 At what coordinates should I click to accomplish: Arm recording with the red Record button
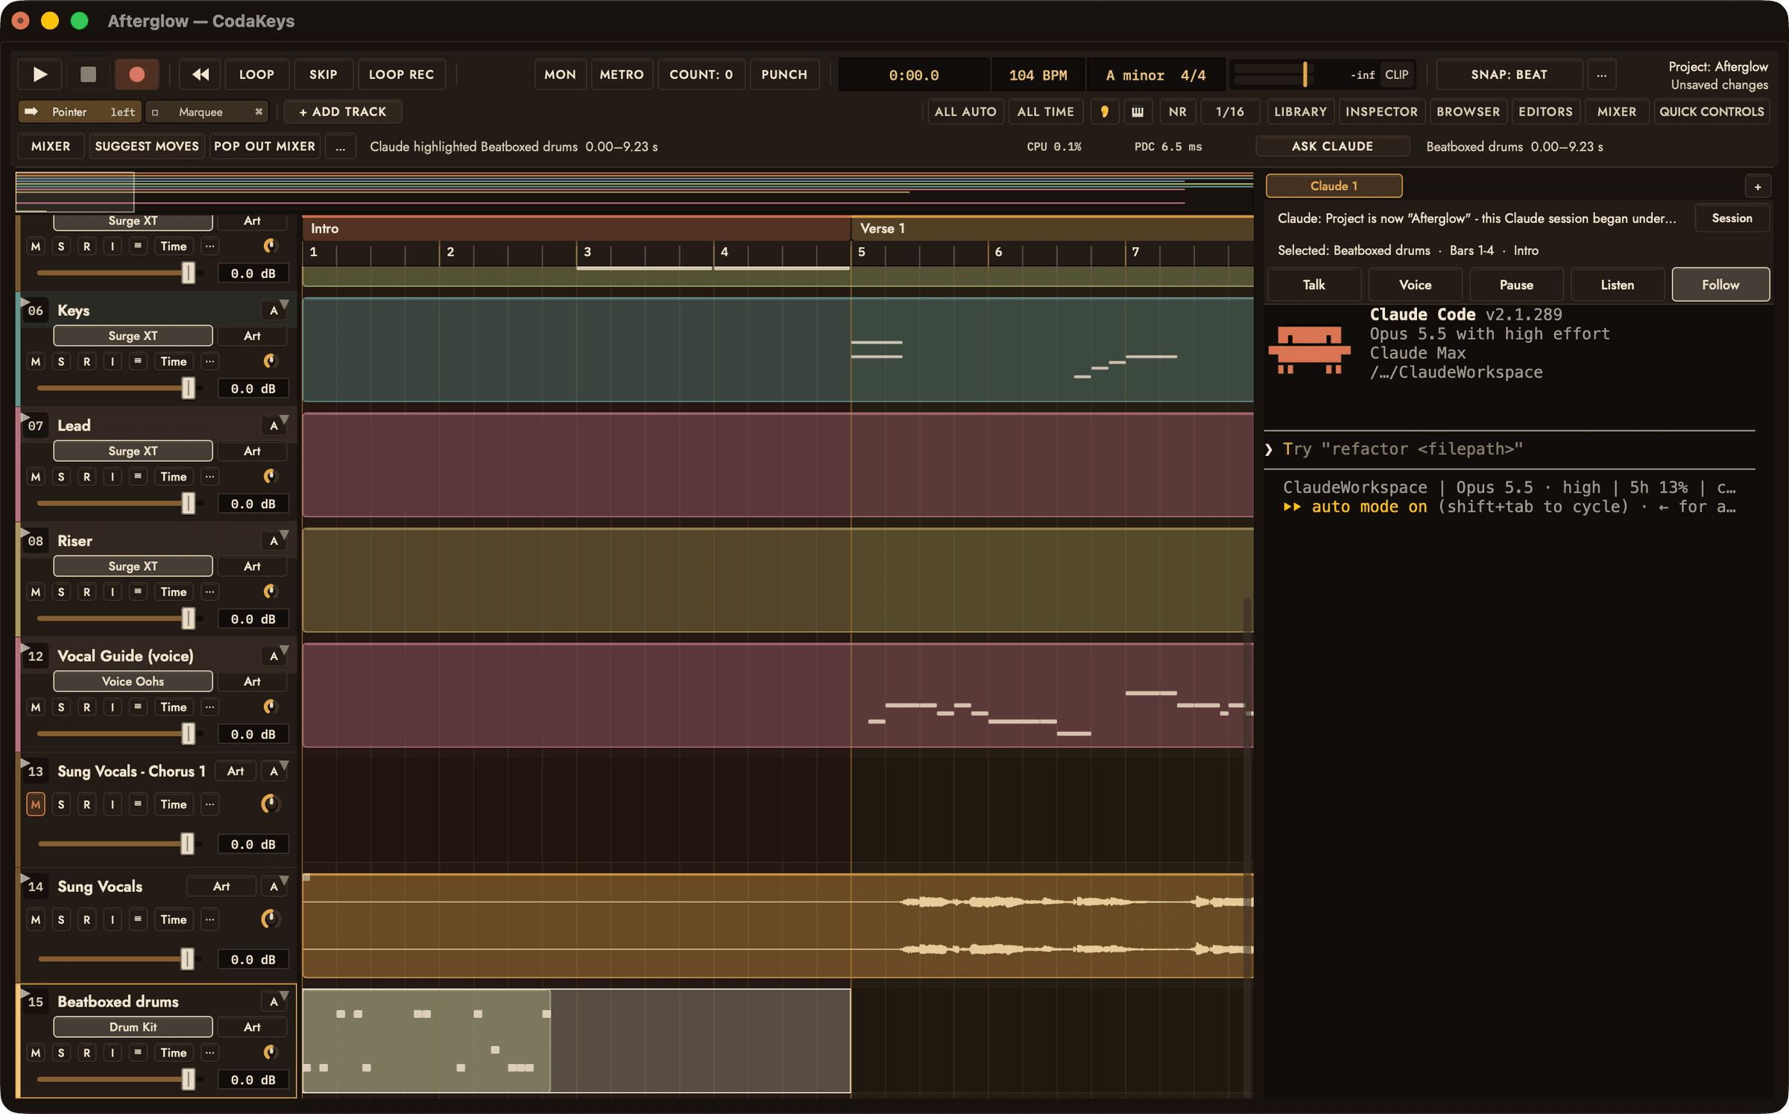pyautogui.click(x=136, y=74)
